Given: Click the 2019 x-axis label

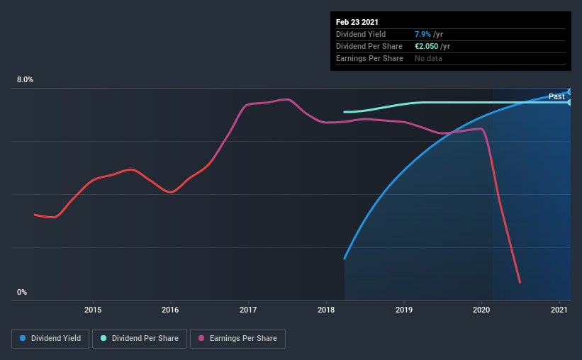Looking at the screenshot, I should (x=404, y=310).
